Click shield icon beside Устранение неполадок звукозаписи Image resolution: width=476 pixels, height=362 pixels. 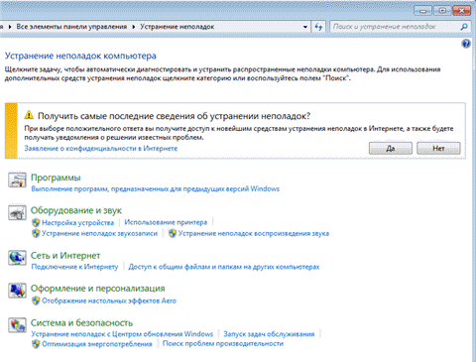click(36, 233)
